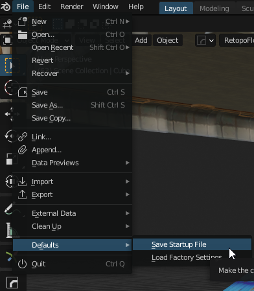This screenshot has height=291, width=254.
Task: Open the proportional falloff curve dropdown
Action: coord(205,40)
